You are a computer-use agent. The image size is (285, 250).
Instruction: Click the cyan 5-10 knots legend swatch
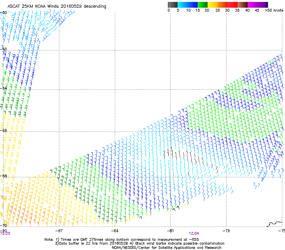coord(183,5)
